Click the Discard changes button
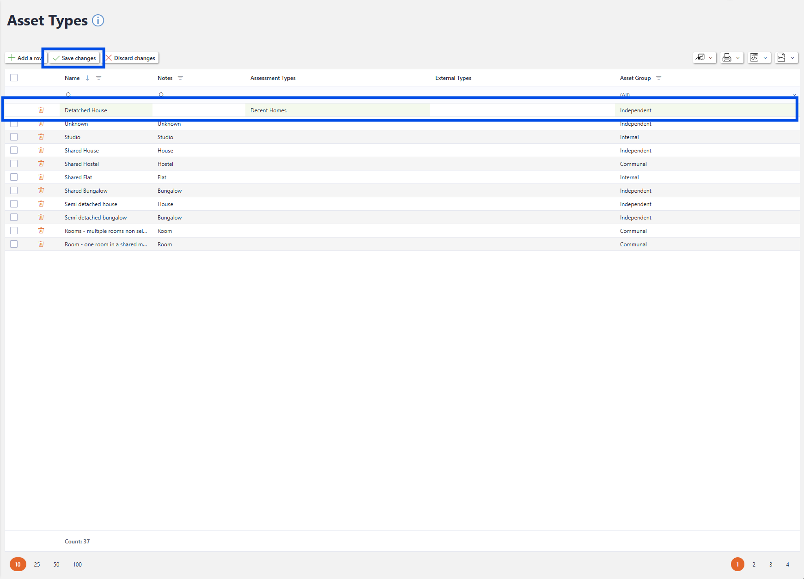804x579 pixels. click(131, 58)
